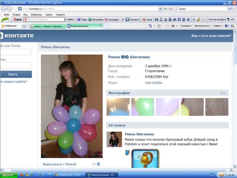Open the Quick Tabs grid icon
237x178 pixels.
point(24,26)
